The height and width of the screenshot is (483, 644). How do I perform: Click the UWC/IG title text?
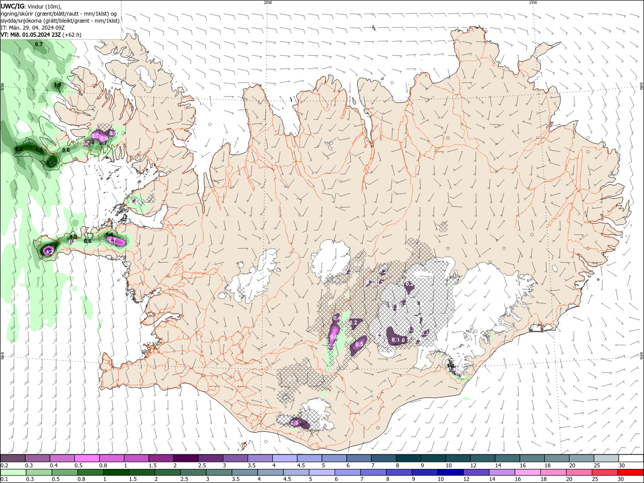[13, 6]
